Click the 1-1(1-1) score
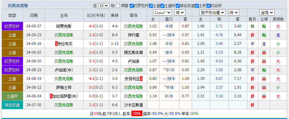Screen dimensions: 289x119 [96, 44]
